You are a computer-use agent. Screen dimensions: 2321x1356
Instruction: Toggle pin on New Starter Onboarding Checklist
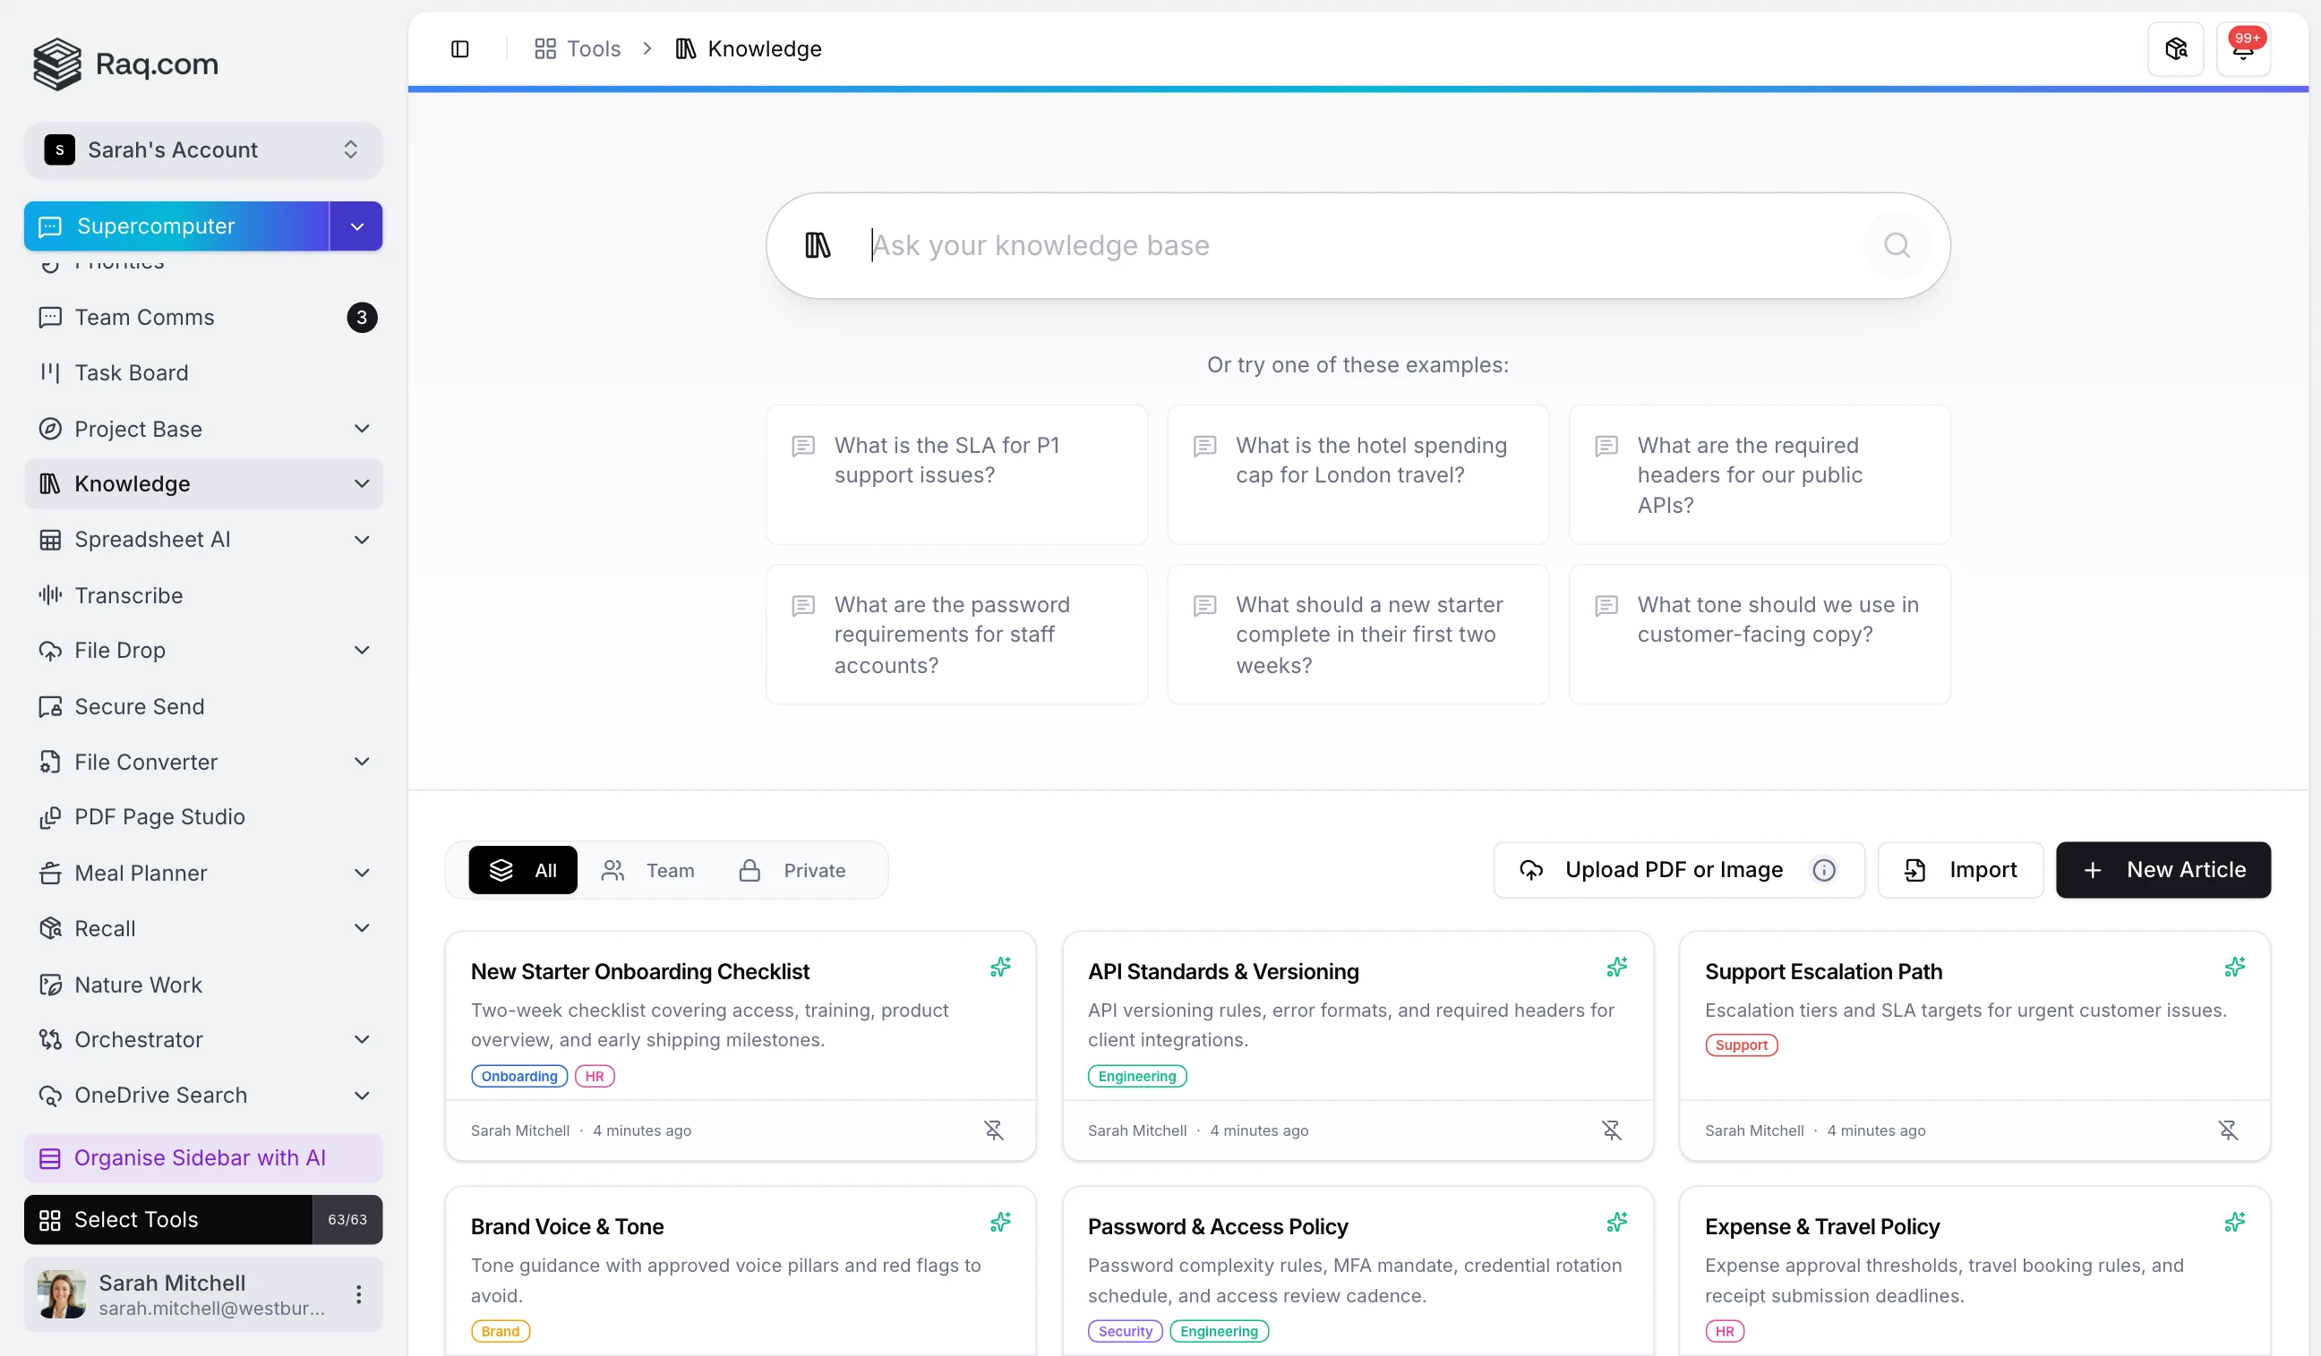click(994, 1130)
